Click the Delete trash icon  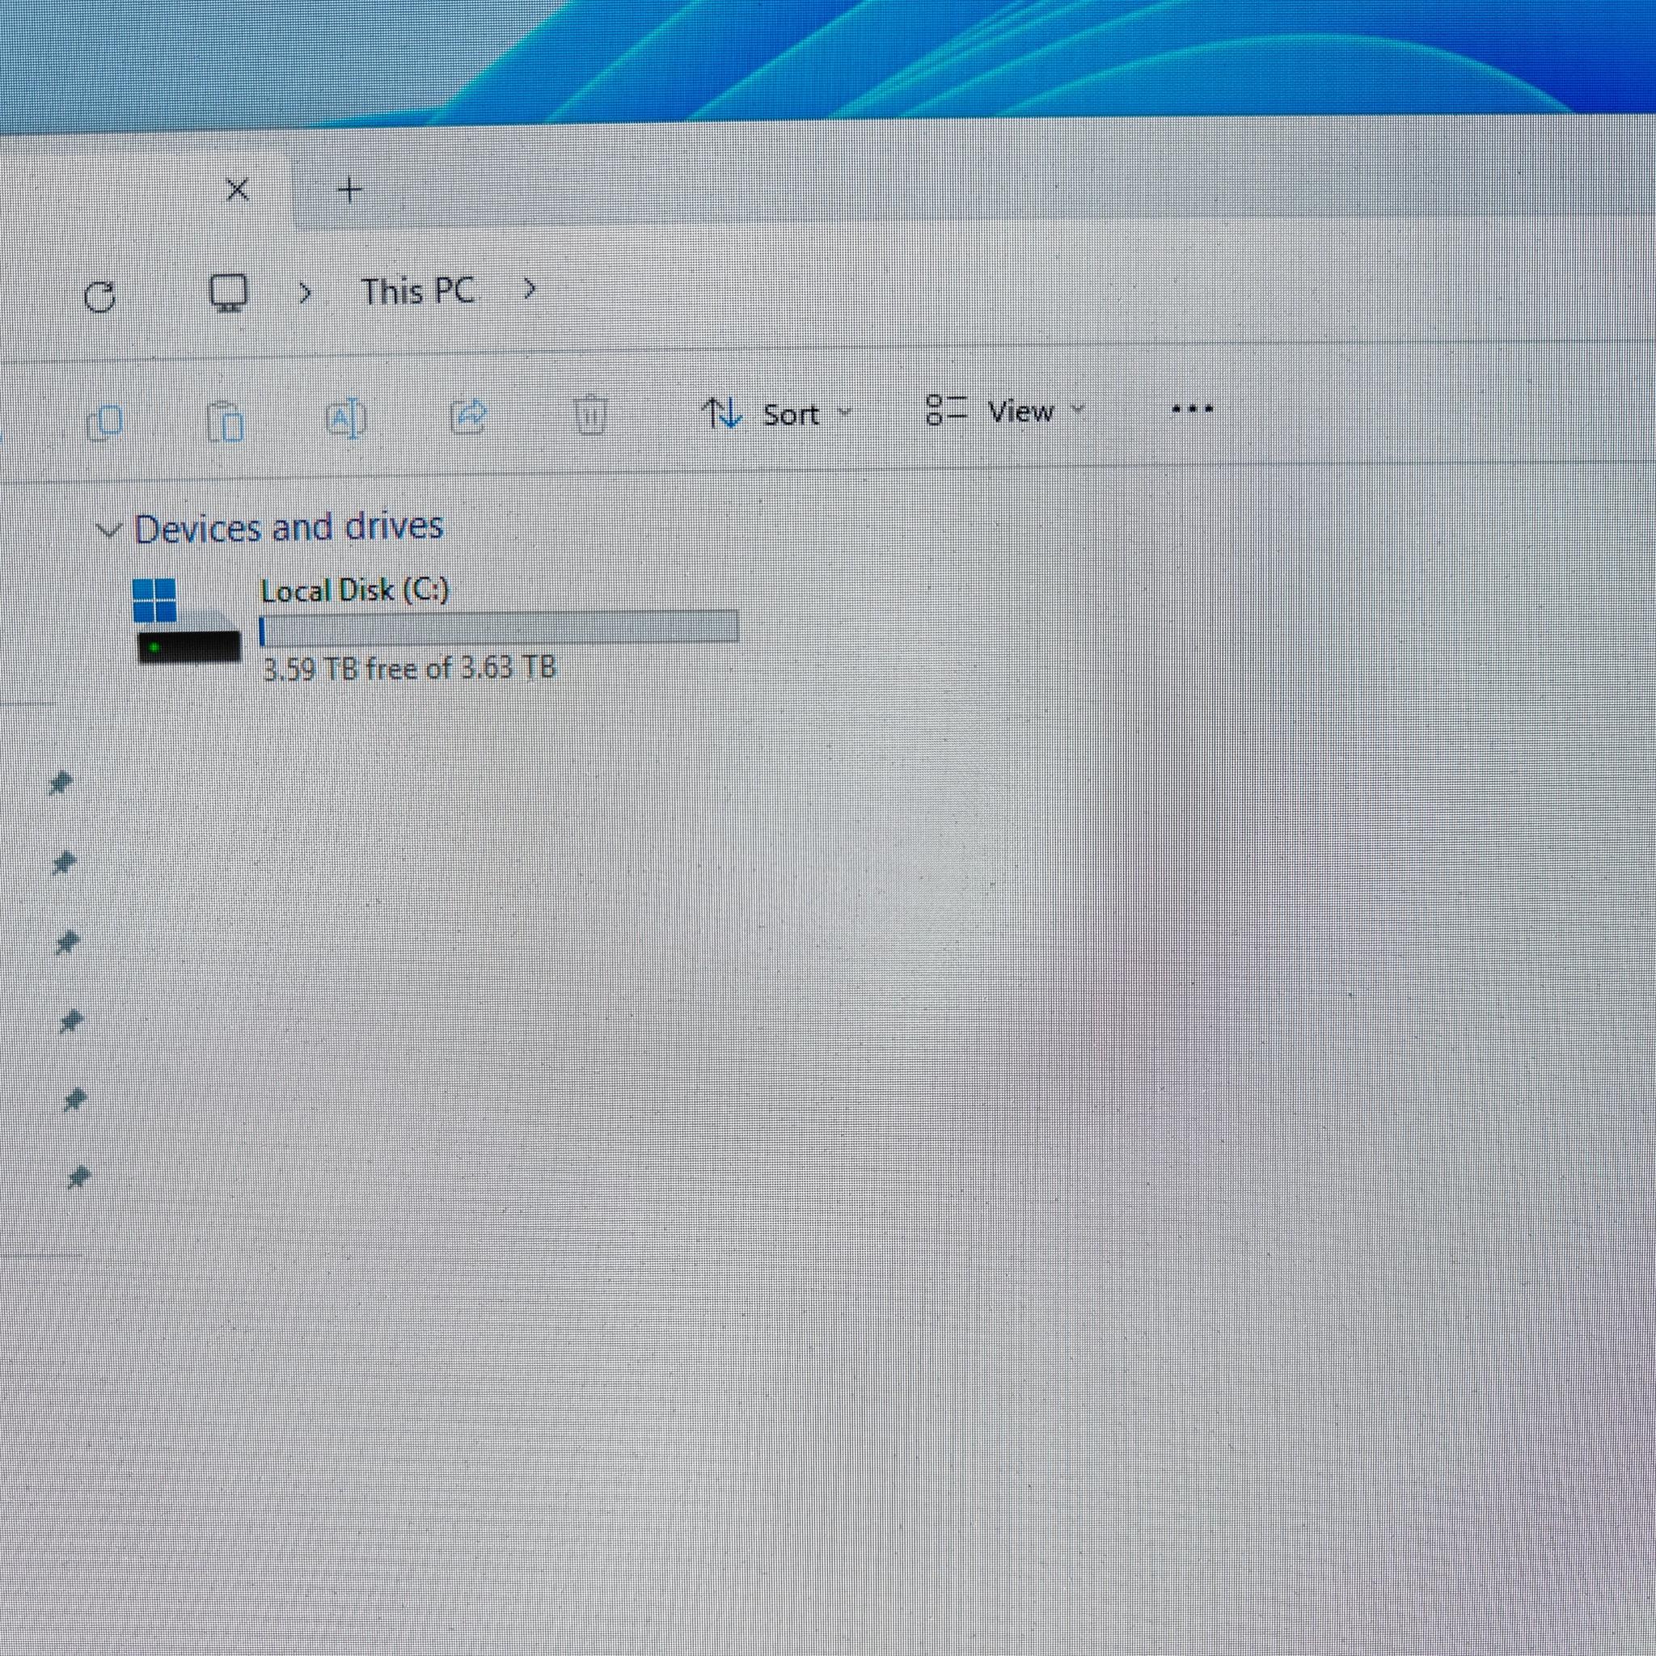tap(590, 414)
